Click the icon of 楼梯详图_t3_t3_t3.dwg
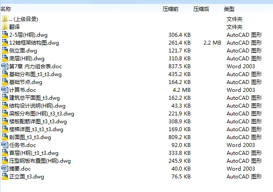The image size is (273, 192). 5,129
